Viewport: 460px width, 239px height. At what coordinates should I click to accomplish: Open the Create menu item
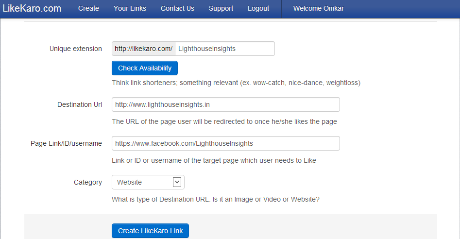88,8
